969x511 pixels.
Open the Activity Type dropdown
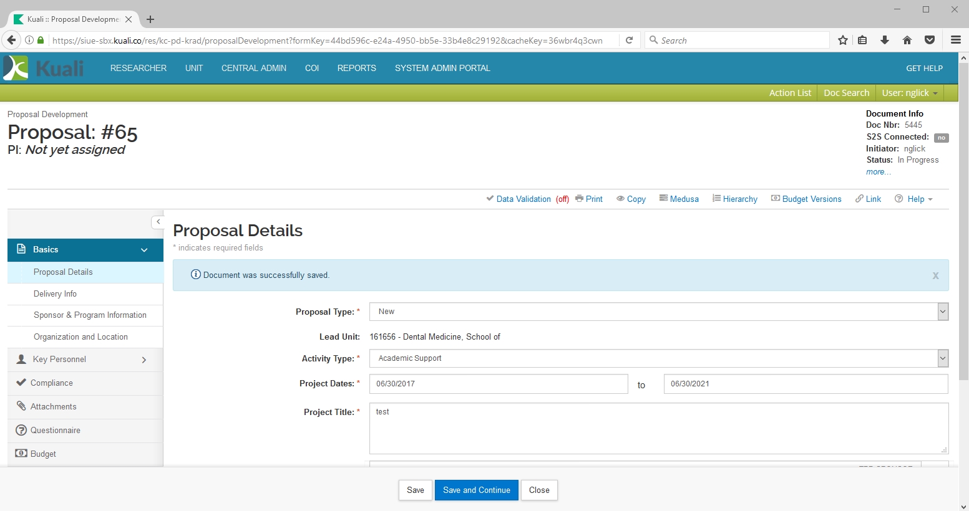943,358
